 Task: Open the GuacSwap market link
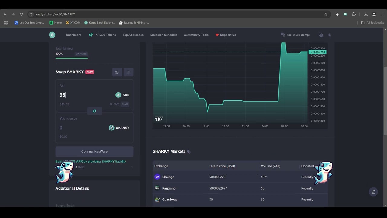point(170,200)
